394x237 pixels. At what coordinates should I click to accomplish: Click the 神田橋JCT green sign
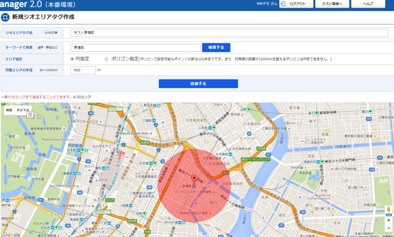(115, 109)
